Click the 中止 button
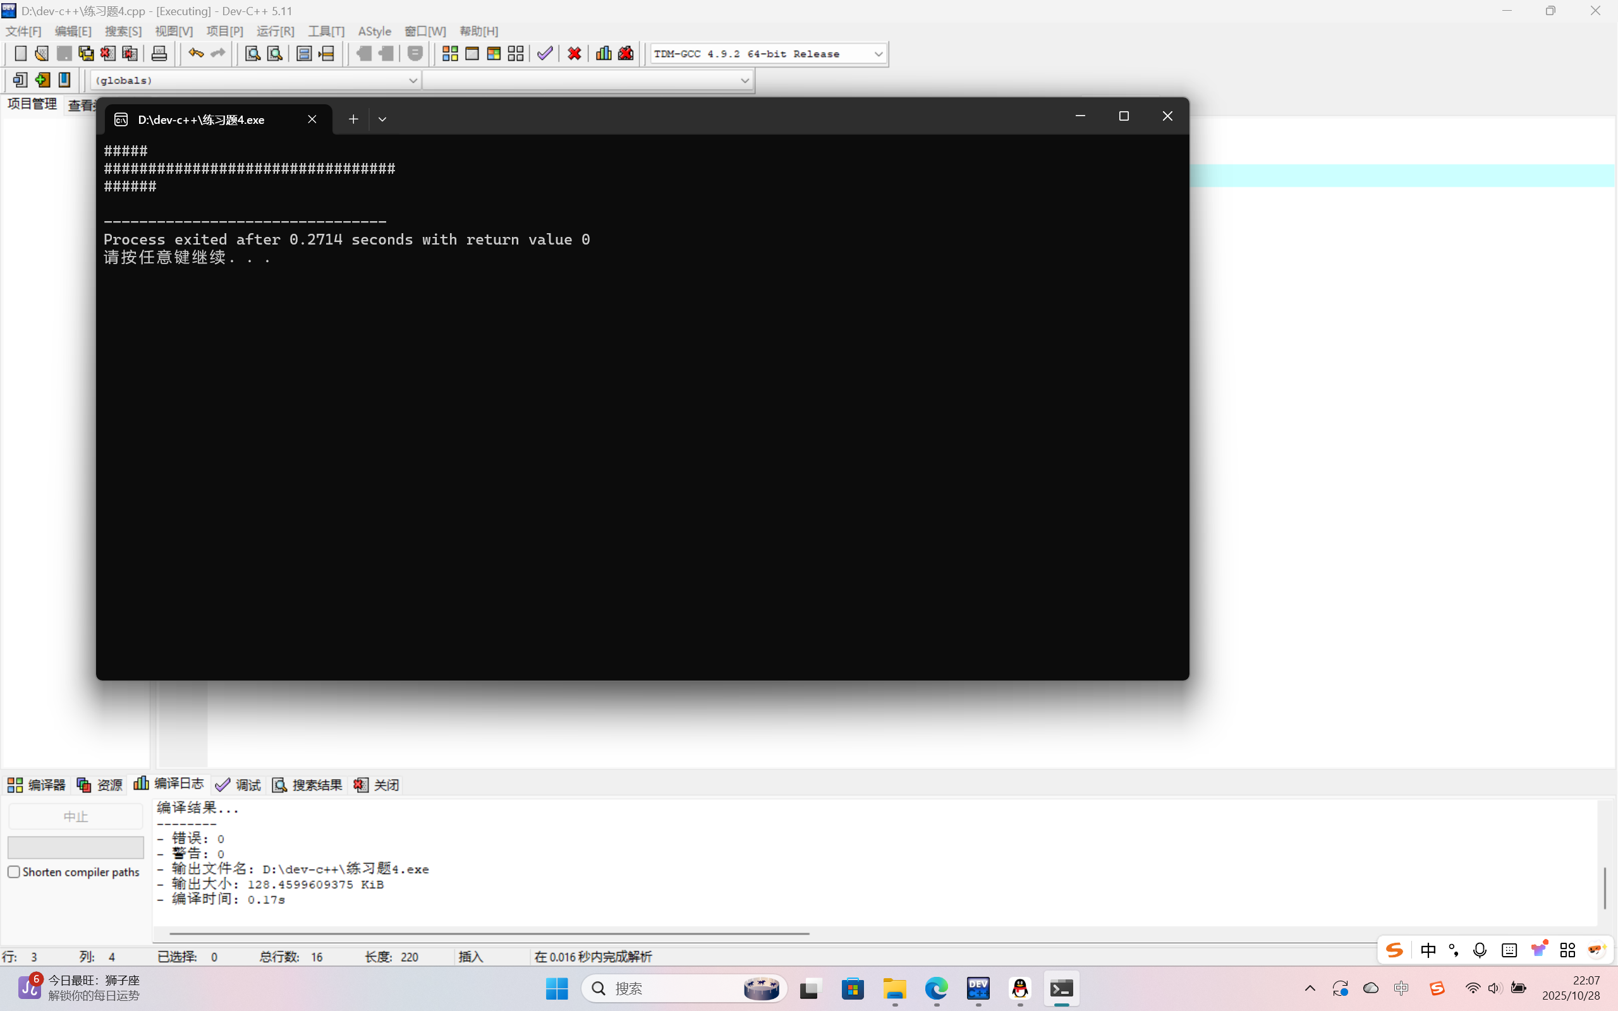This screenshot has width=1618, height=1011. pyautogui.click(x=76, y=816)
